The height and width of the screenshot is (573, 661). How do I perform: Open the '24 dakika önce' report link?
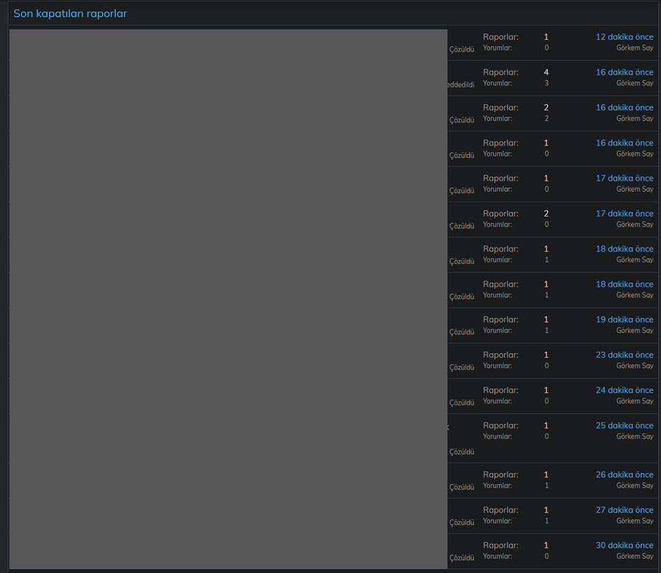[624, 390]
